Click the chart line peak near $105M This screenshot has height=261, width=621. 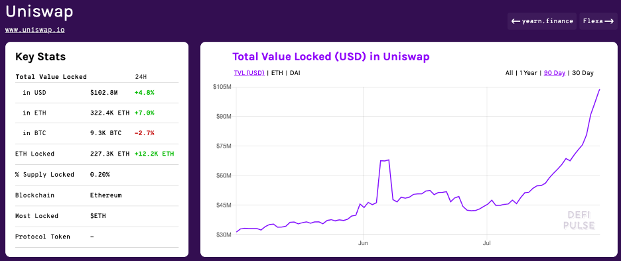[x=599, y=90]
